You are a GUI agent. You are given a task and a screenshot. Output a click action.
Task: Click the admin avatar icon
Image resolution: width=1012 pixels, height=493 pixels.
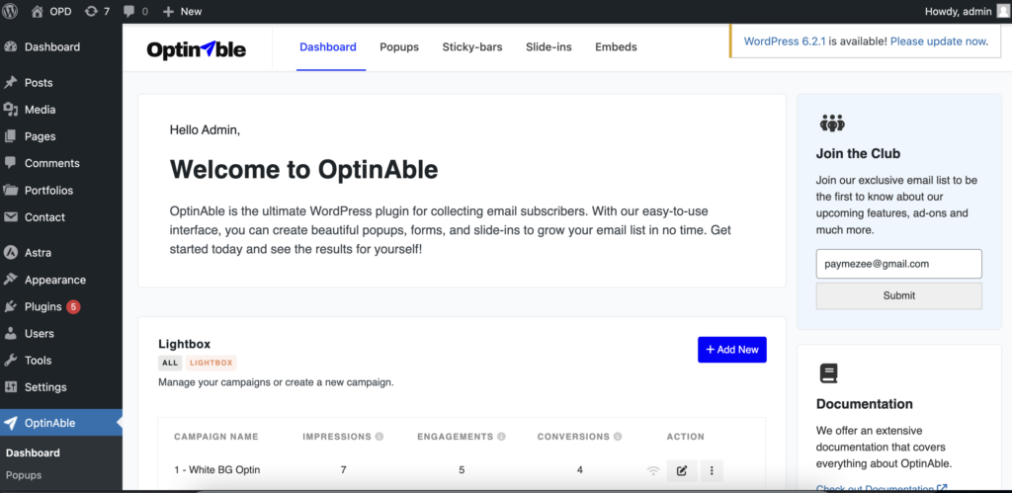pos(1002,11)
